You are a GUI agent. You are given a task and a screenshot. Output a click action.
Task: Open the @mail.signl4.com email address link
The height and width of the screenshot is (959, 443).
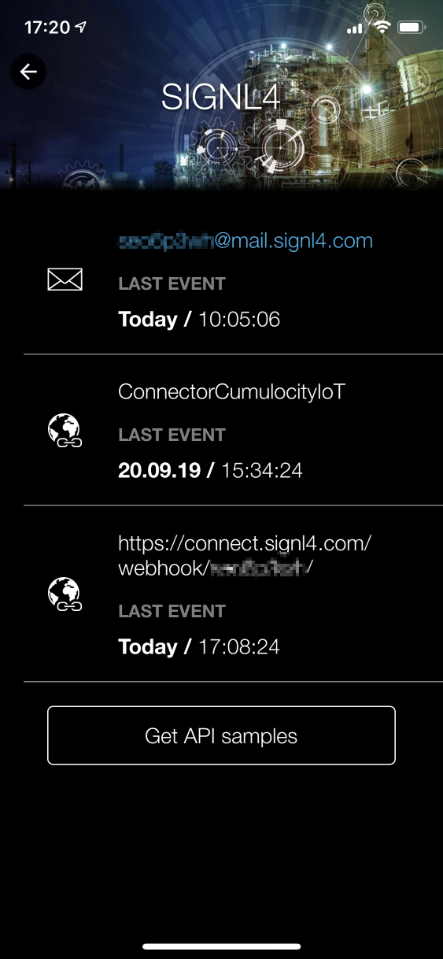[245, 241]
